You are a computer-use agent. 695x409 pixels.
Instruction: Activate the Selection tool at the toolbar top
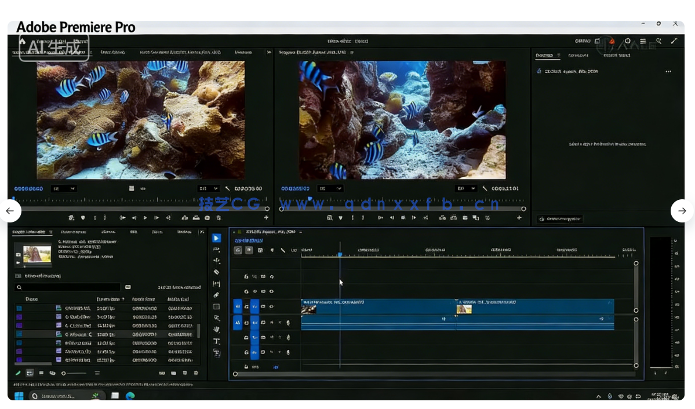pyautogui.click(x=216, y=238)
